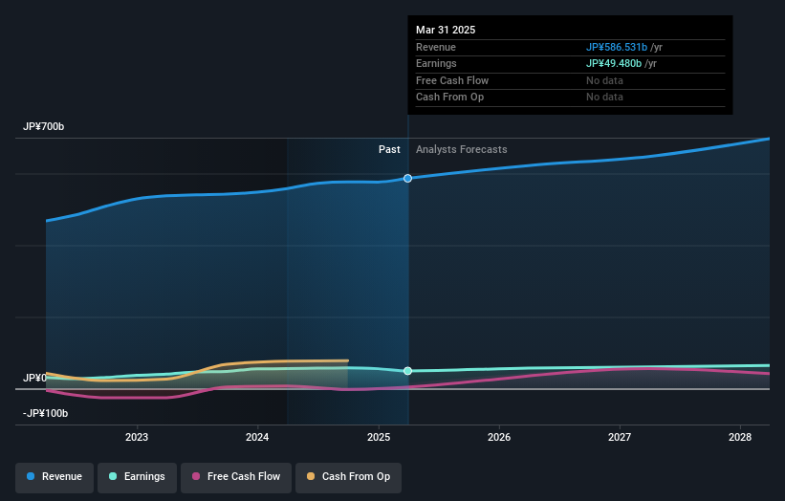
Task: Click the 2026 x-axis label
Action: coord(499,437)
